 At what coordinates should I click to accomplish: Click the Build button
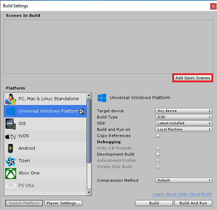[154, 203]
